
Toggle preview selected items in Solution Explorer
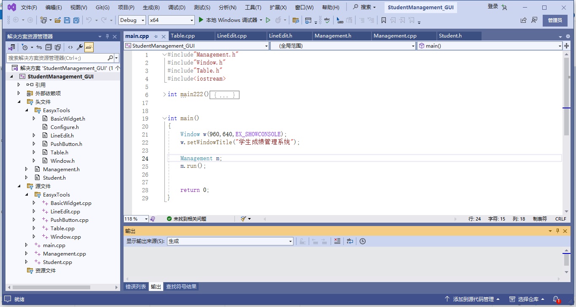tap(89, 47)
